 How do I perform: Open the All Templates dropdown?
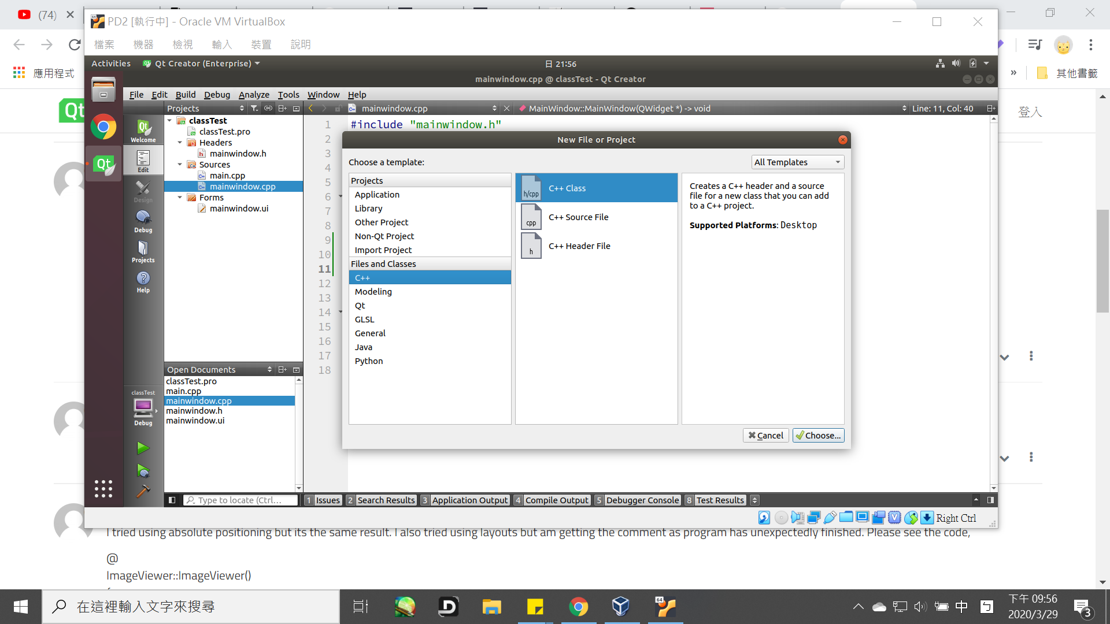(x=797, y=162)
